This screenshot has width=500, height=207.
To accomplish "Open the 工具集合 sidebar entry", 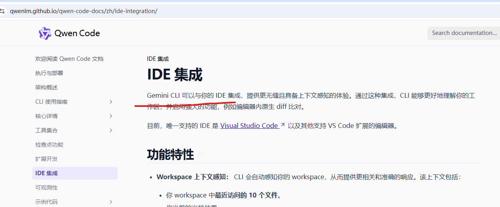I will 46,130.
